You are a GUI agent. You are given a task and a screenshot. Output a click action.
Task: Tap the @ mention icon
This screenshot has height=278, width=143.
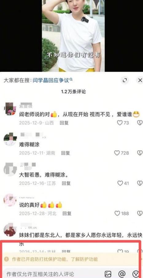pos(122,274)
